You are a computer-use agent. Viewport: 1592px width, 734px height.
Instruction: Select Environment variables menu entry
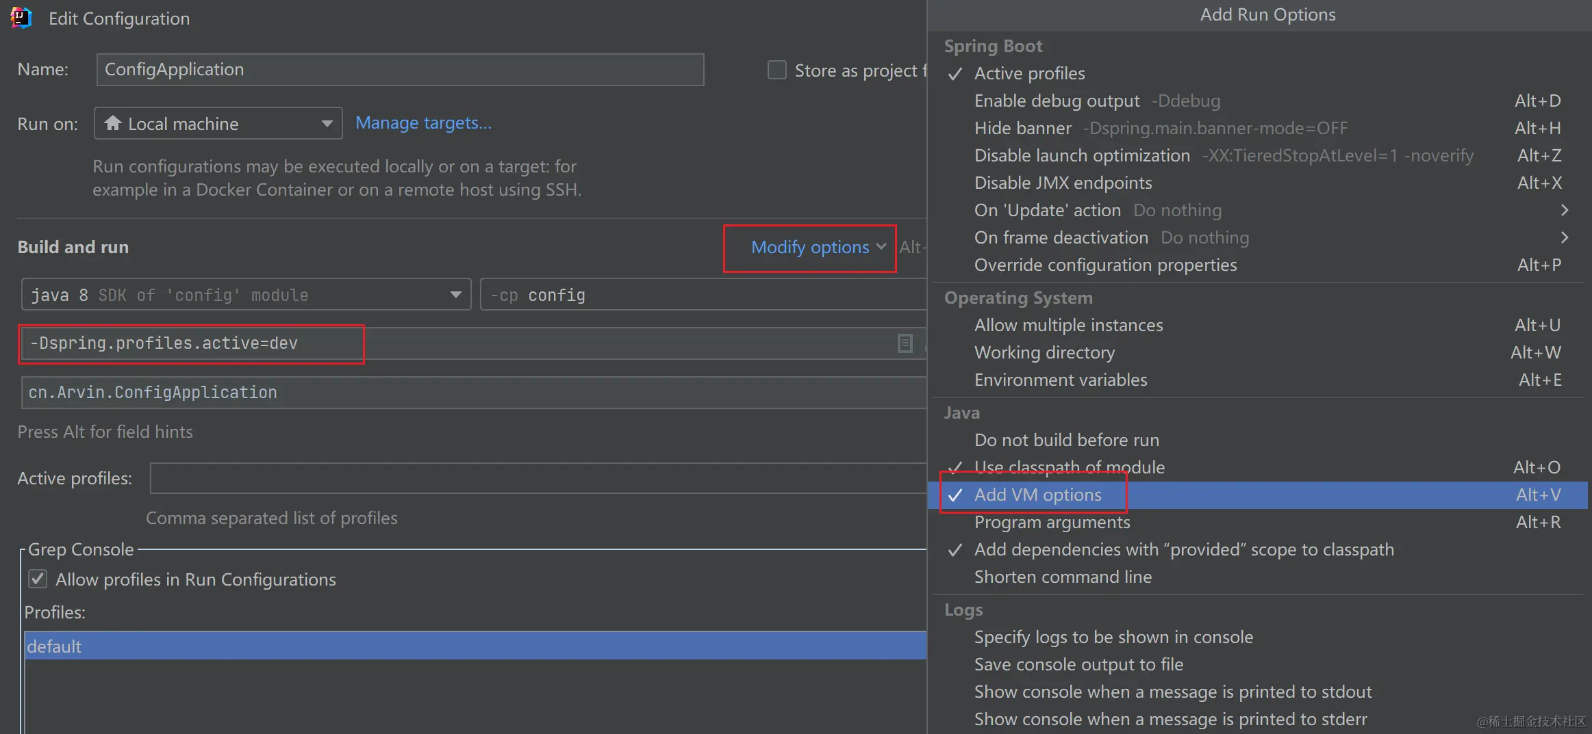coord(1060,380)
